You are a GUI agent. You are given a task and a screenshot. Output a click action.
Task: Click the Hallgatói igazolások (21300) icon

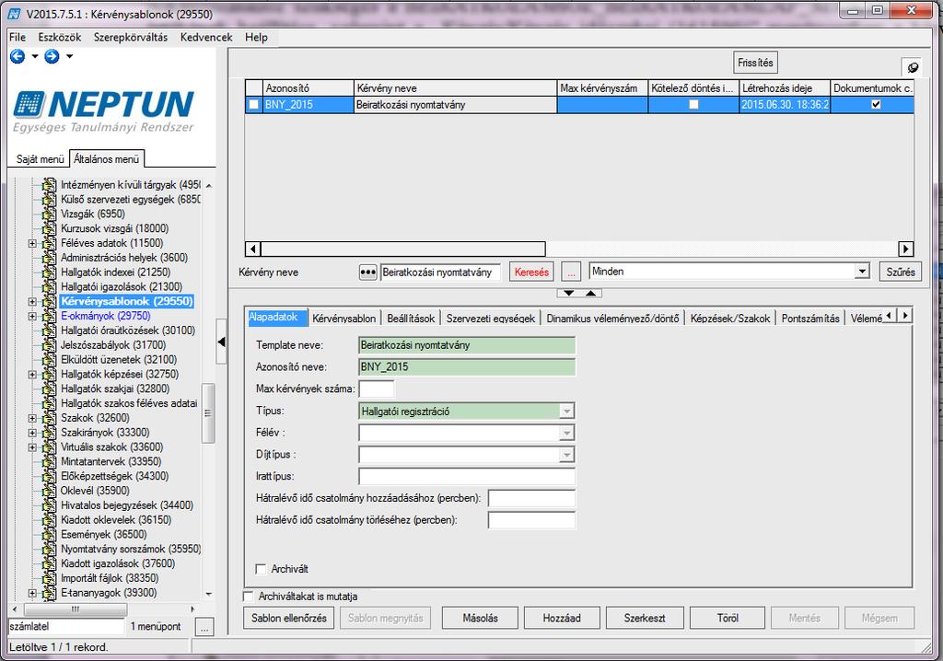point(50,287)
